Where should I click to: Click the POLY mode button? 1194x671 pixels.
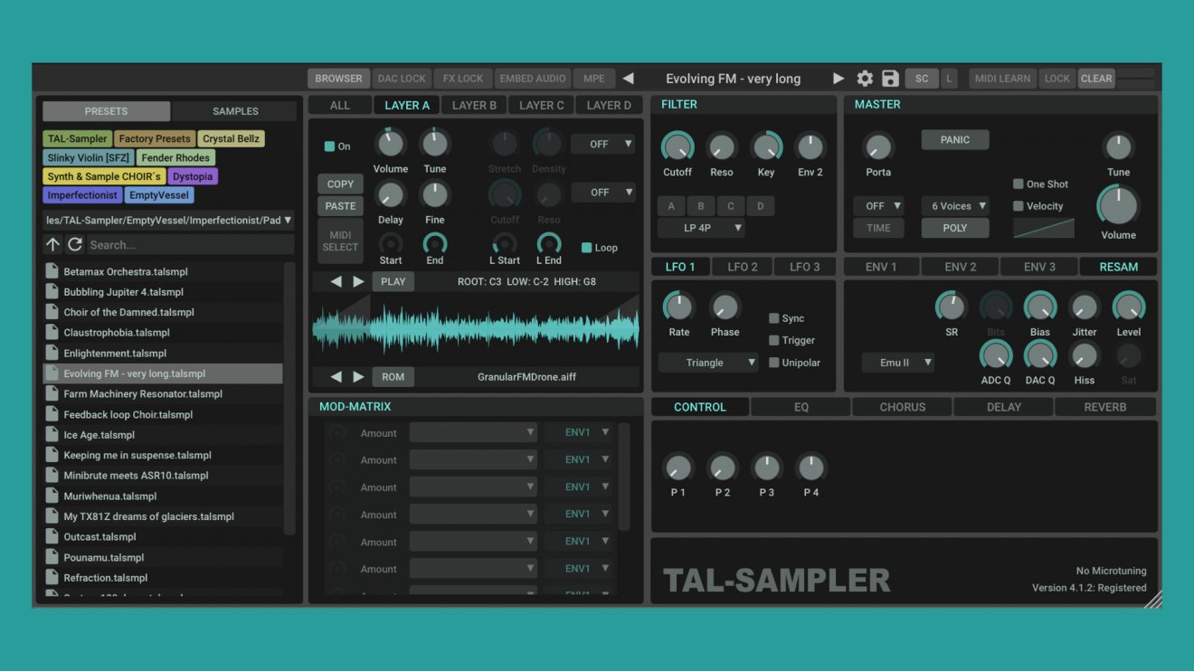pos(955,228)
